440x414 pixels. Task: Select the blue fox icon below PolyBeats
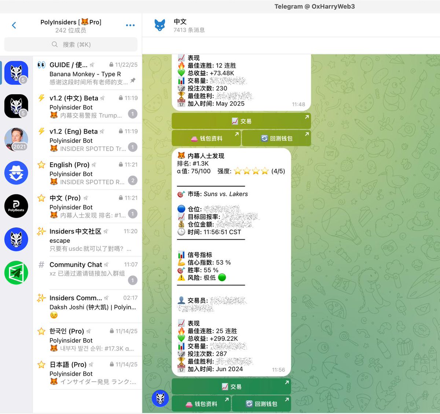coord(16,239)
